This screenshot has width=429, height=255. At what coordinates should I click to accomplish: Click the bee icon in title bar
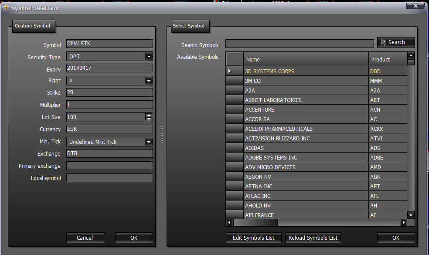click(x=6, y=8)
